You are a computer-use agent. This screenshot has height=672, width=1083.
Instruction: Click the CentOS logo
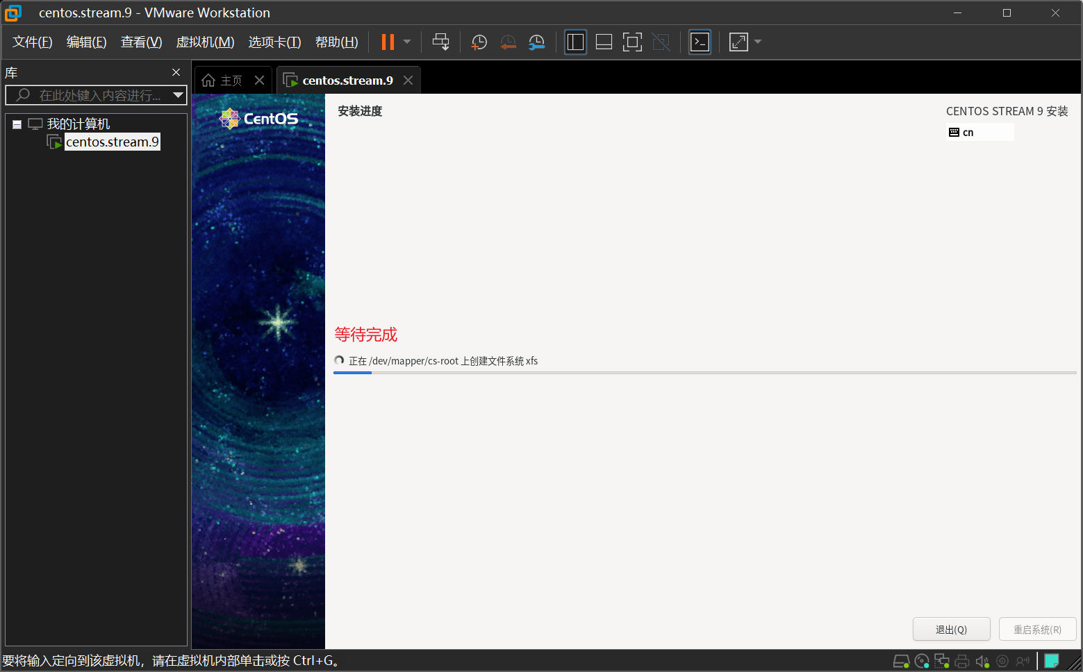258,119
